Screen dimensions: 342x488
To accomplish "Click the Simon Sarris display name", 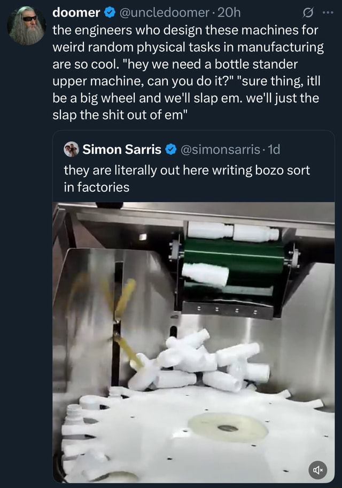I will (122, 150).
